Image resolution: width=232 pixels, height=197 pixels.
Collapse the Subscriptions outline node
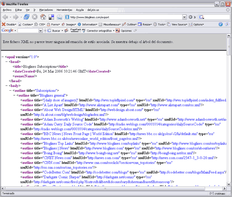click(10, 90)
